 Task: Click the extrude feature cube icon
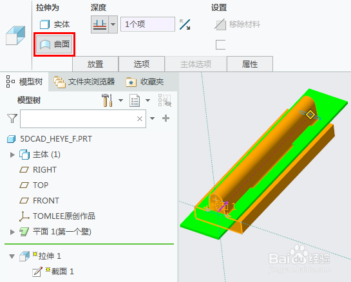point(15,35)
